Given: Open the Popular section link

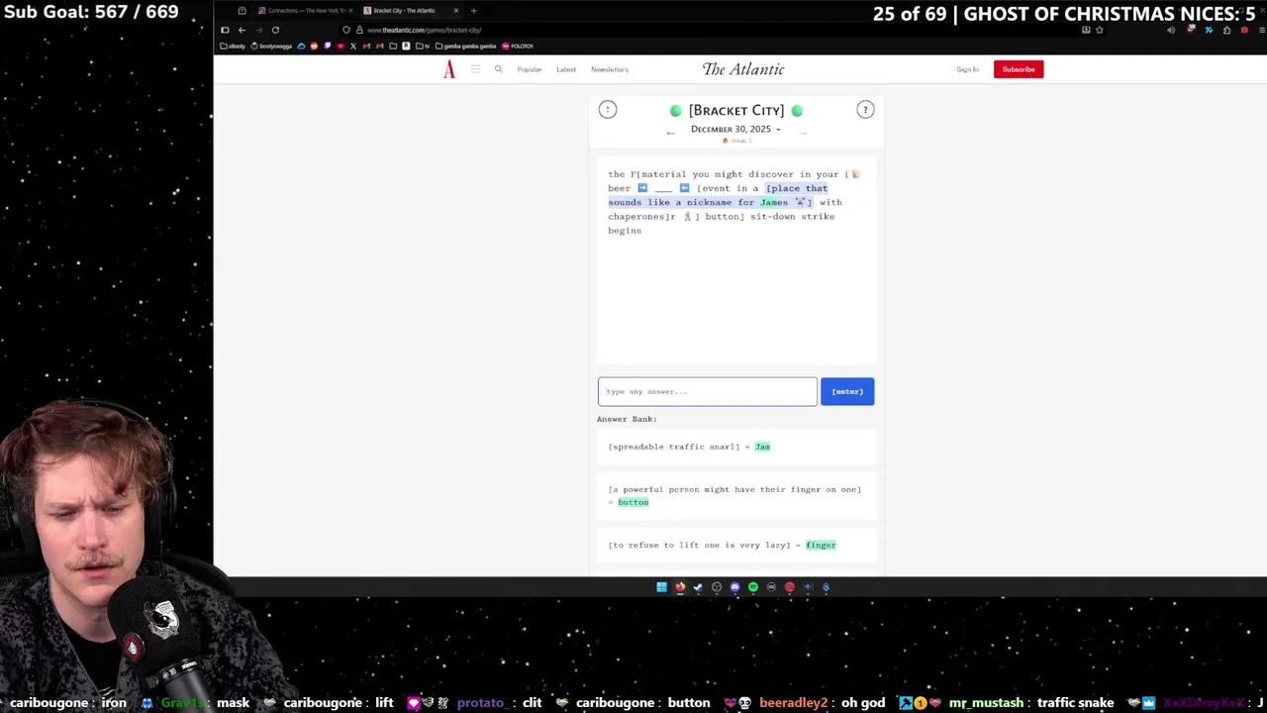Looking at the screenshot, I should click(529, 69).
